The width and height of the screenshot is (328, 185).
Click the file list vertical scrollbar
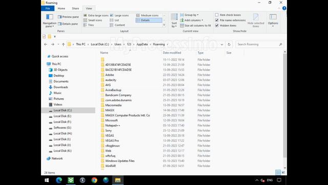(x=285, y=105)
